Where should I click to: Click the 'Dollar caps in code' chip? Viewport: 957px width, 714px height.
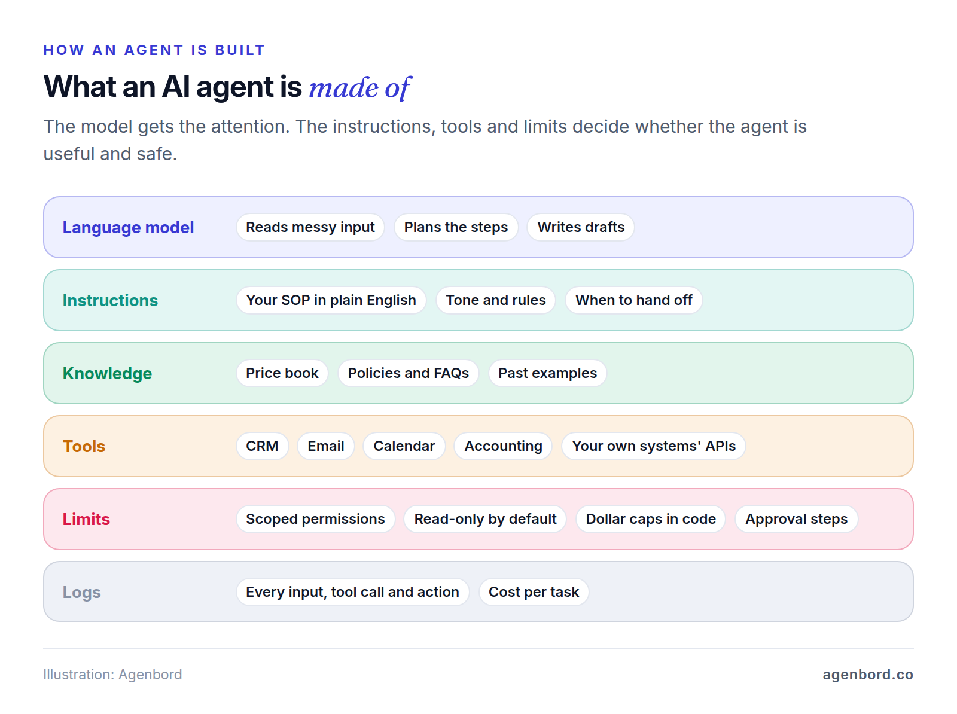click(651, 519)
